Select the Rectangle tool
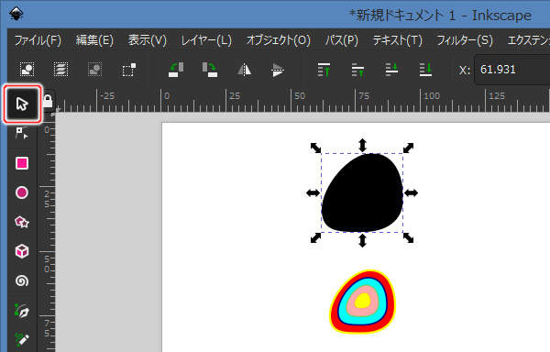550x352 pixels. (x=22, y=163)
